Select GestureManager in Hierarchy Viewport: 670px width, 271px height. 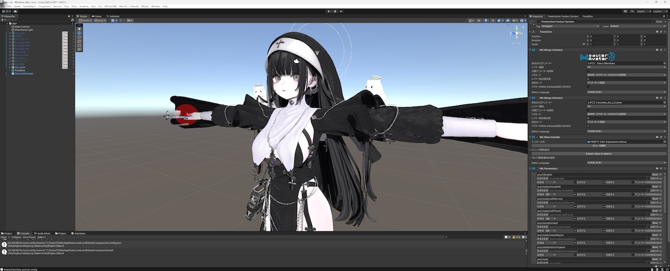point(24,73)
